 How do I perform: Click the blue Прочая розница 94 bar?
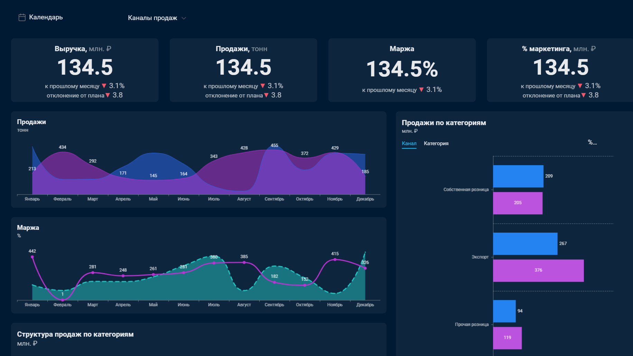tap(504, 311)
